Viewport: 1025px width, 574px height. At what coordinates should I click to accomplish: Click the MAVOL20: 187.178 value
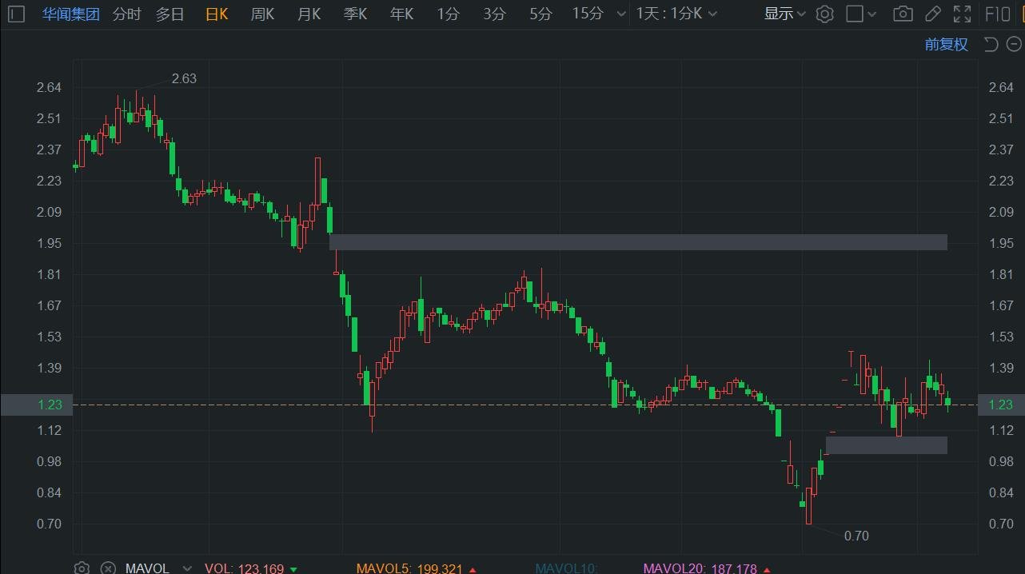coord(700,568)
